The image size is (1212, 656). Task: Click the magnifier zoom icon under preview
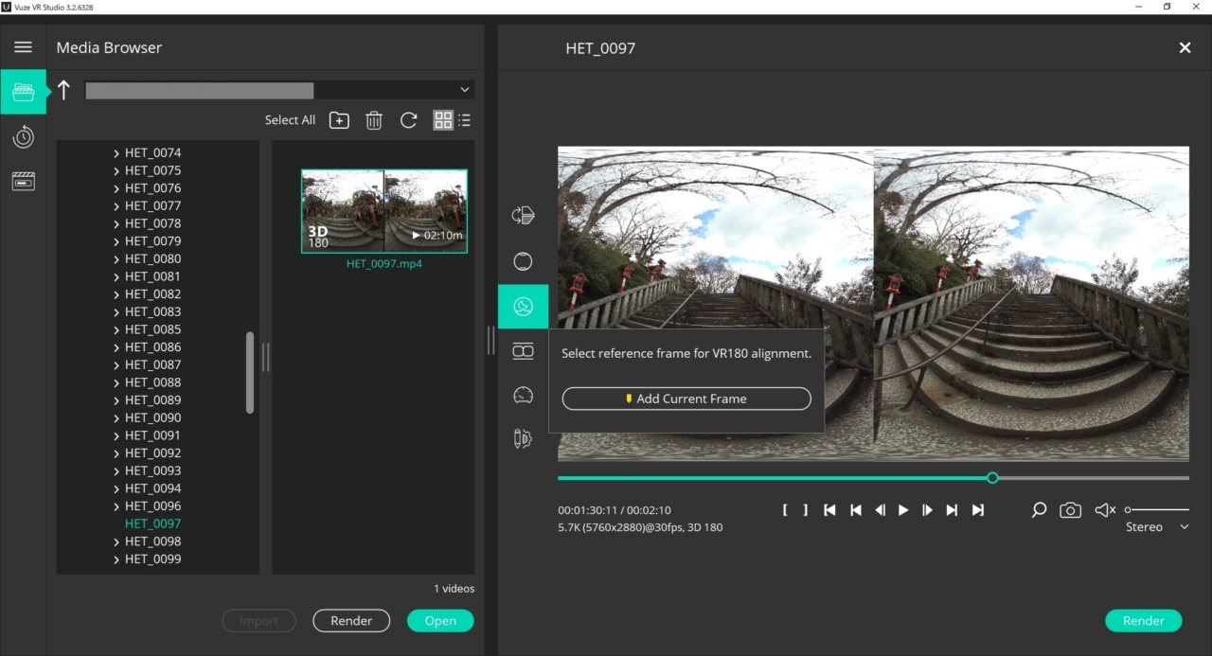[x=1039, y=510]
